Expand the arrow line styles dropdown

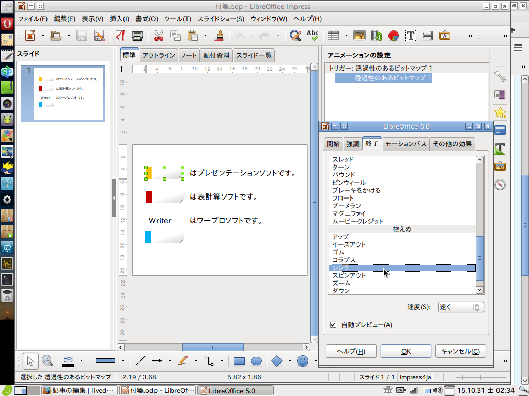coord(170,360)
